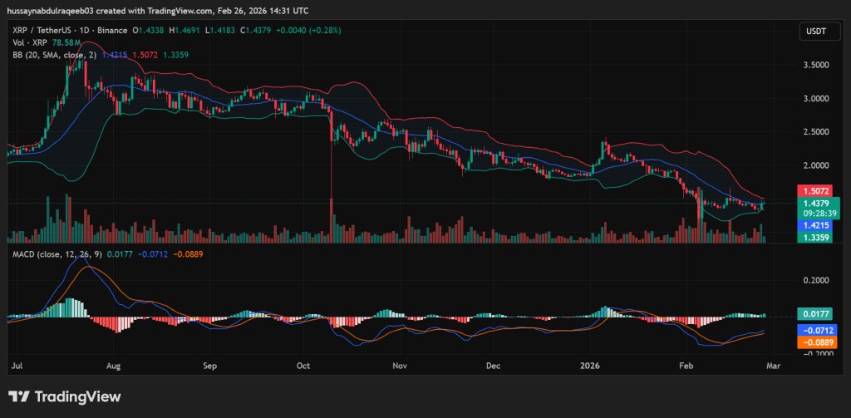Click the blue -0.0712 MACD value label
This screenshot has height=418, width=851.
(814, 330)
